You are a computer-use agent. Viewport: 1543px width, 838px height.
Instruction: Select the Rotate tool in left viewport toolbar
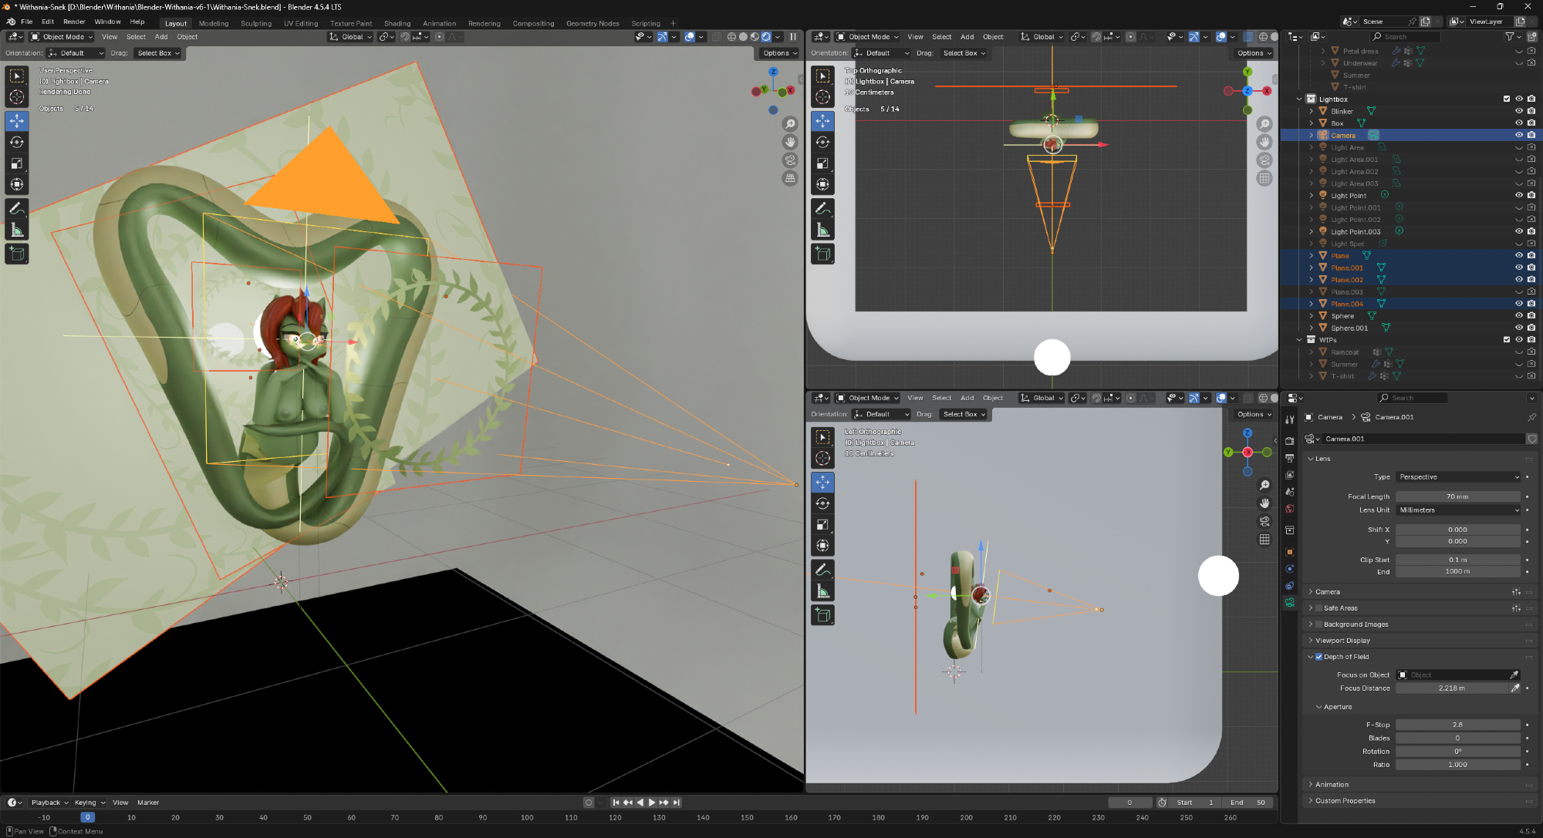point(16,142)
